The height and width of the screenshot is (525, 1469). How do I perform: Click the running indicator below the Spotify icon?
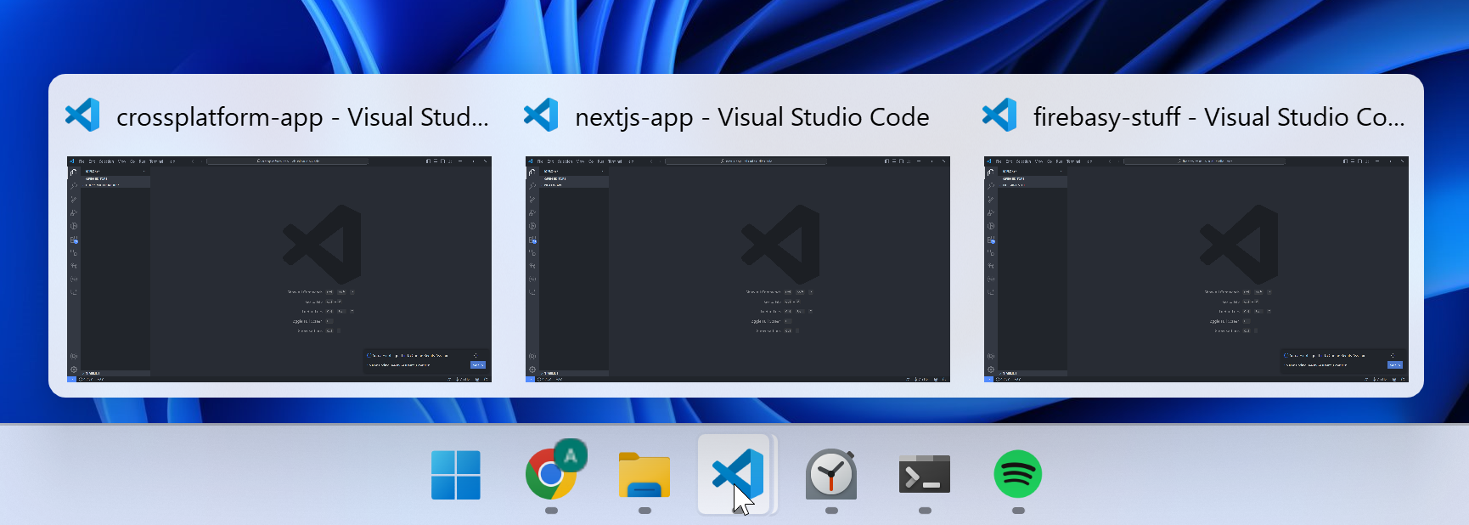point(1018,511)
